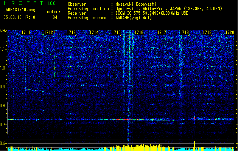238x151 pixels.
Task: Click the 1.1 kHz frequency axis label
Action: 3,49
